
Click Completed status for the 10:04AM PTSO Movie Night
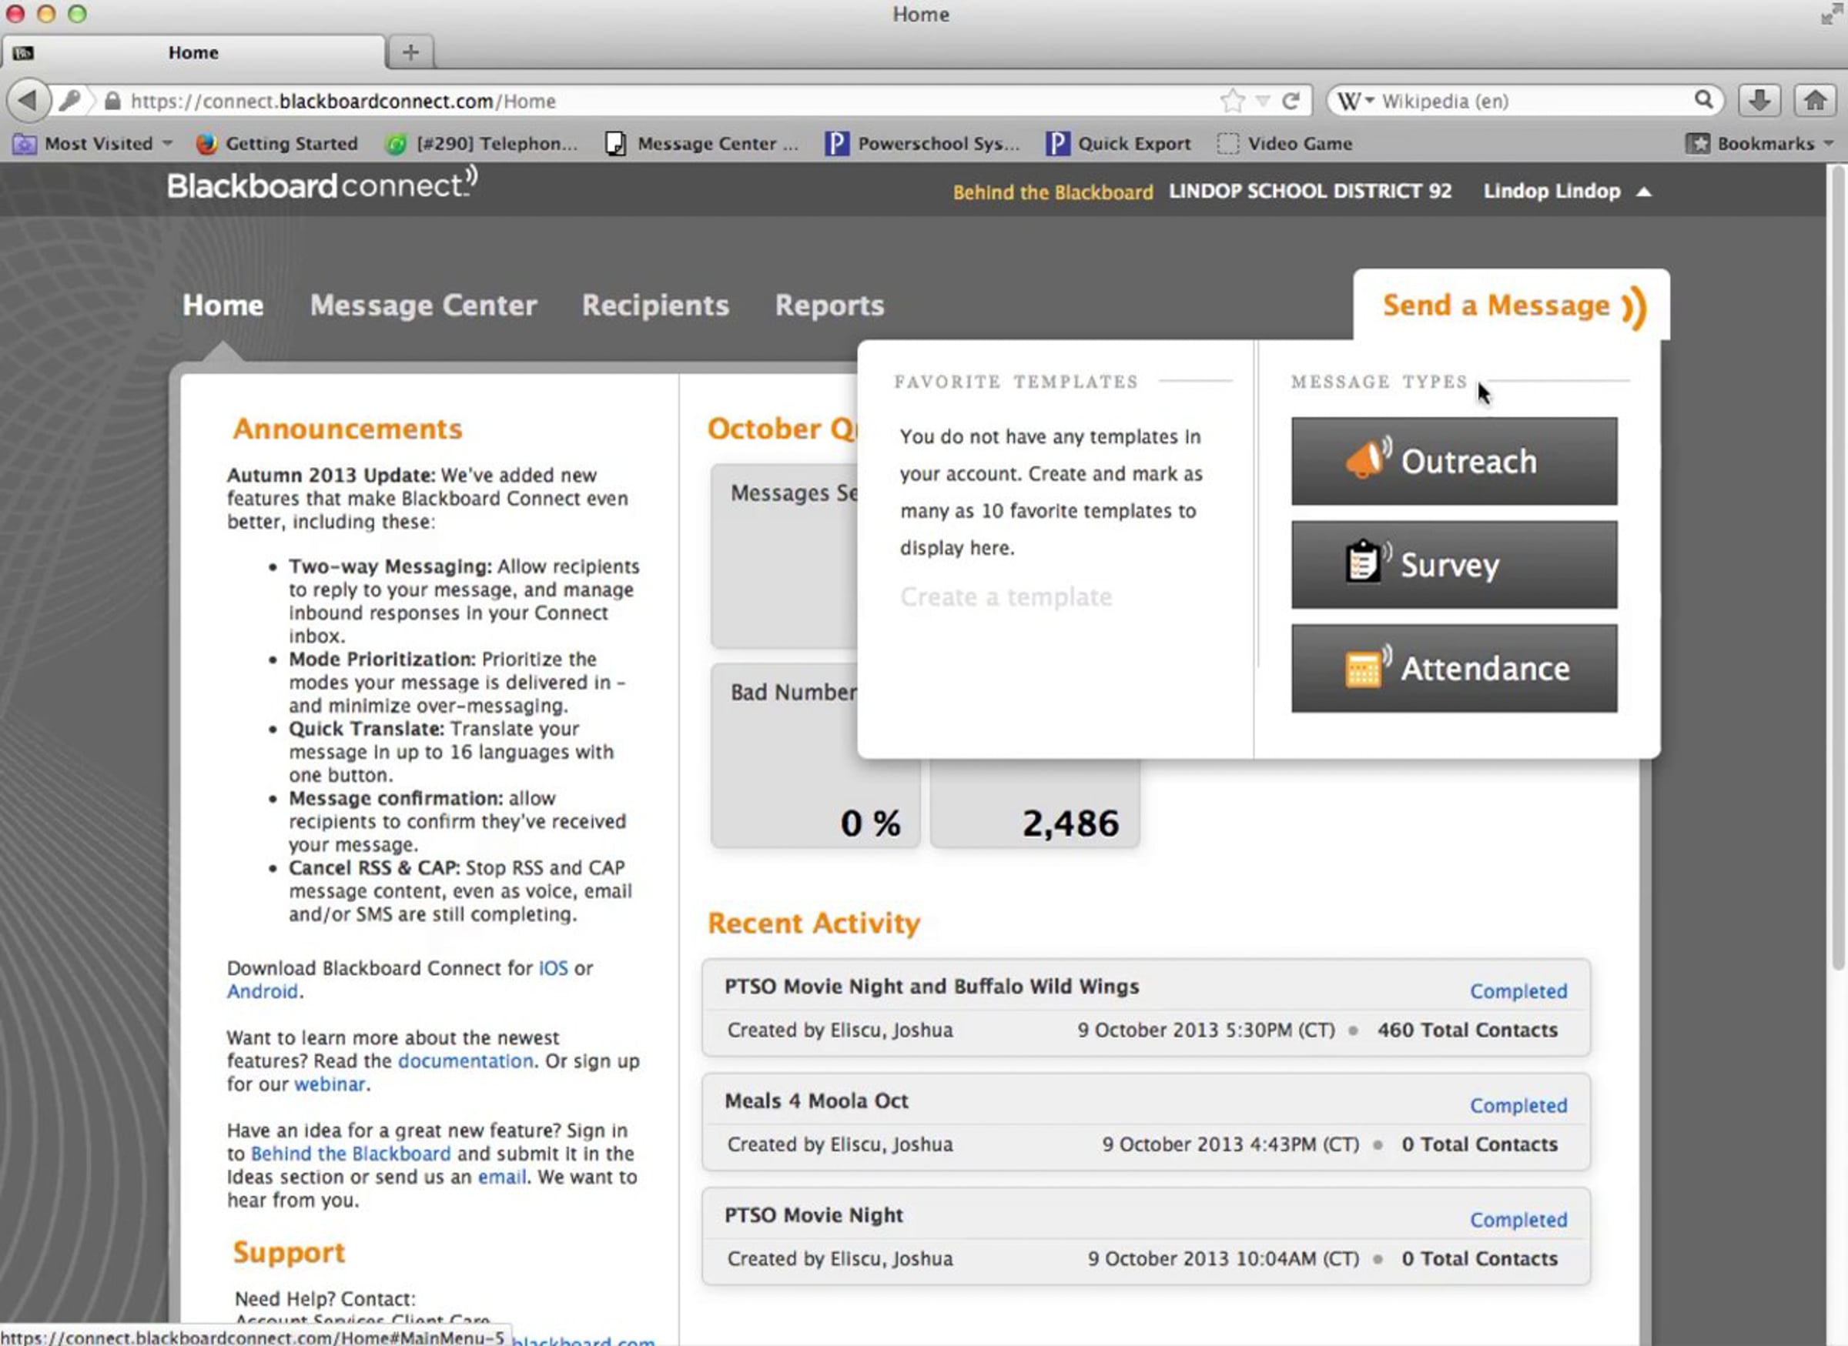tap(1518, 1220)
